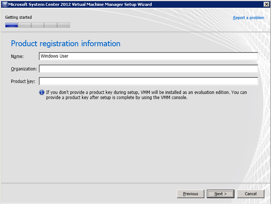Go back with the Previous button
The image size is (271, 204).
(x=190, y=194)
